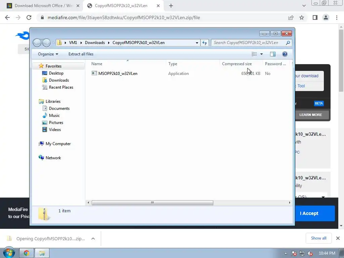344x258 pixels.
Task: Sort by the Name column header
Action: [128, 63]
